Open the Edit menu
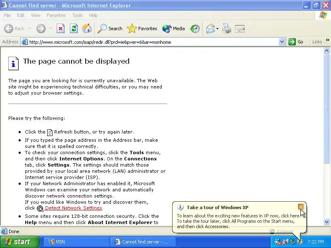This screenshot has width=331, height=248. 21,15
